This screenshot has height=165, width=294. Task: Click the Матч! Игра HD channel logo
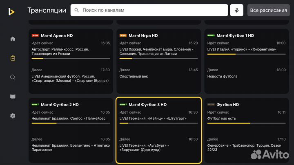pyautogui.click(x=123, y=35)
